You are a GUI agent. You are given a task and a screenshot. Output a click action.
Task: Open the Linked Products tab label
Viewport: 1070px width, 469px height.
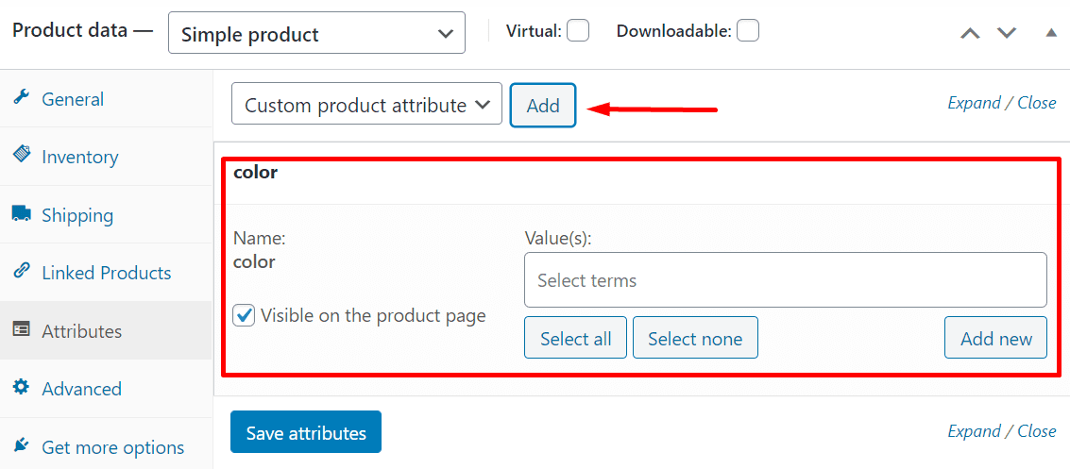107,273
